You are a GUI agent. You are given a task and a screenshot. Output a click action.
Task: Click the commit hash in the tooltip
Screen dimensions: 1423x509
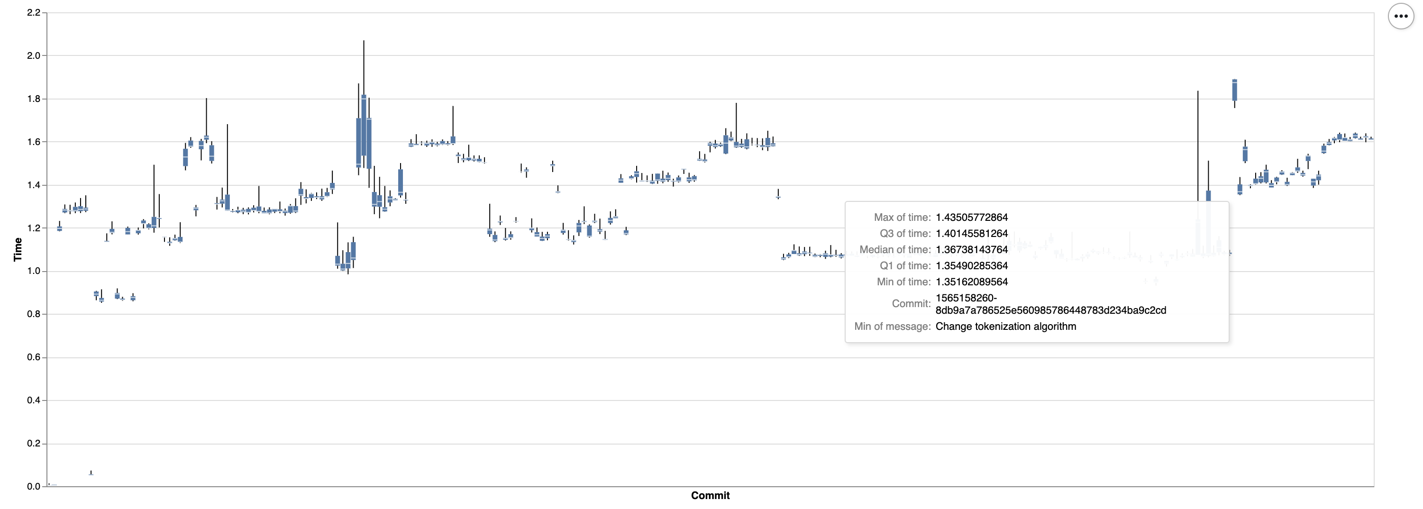click(x=1050, y=304)
